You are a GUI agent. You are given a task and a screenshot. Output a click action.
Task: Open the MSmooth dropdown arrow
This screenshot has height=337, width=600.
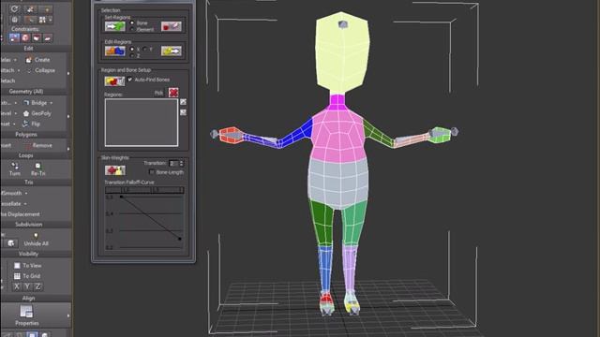pos(26,194)
